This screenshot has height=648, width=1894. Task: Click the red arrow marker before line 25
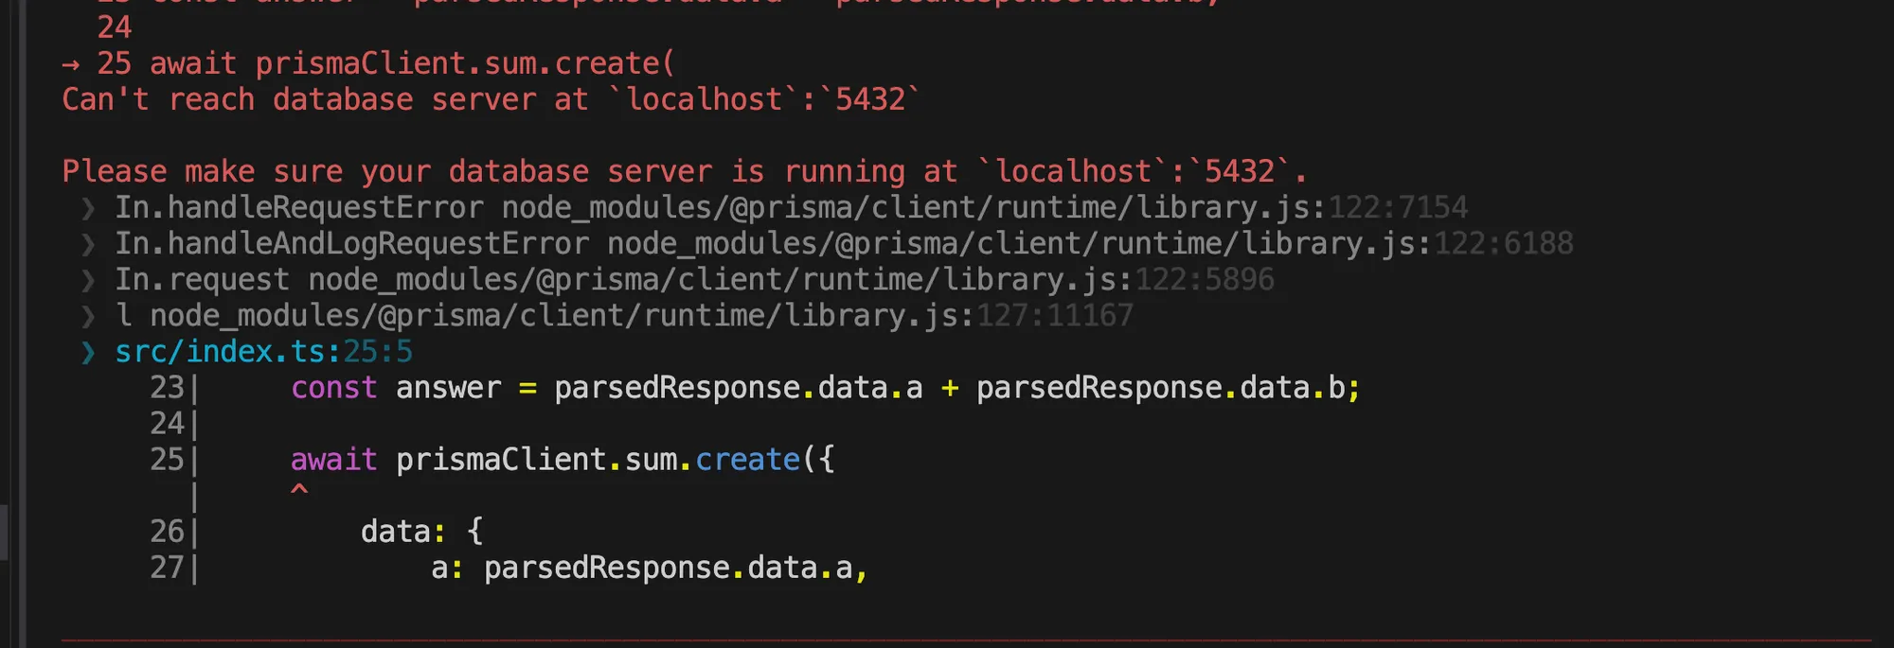tap(70, 64)
